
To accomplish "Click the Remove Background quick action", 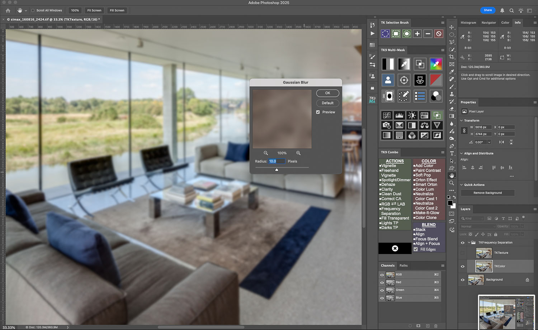I will tap(487, 193).
